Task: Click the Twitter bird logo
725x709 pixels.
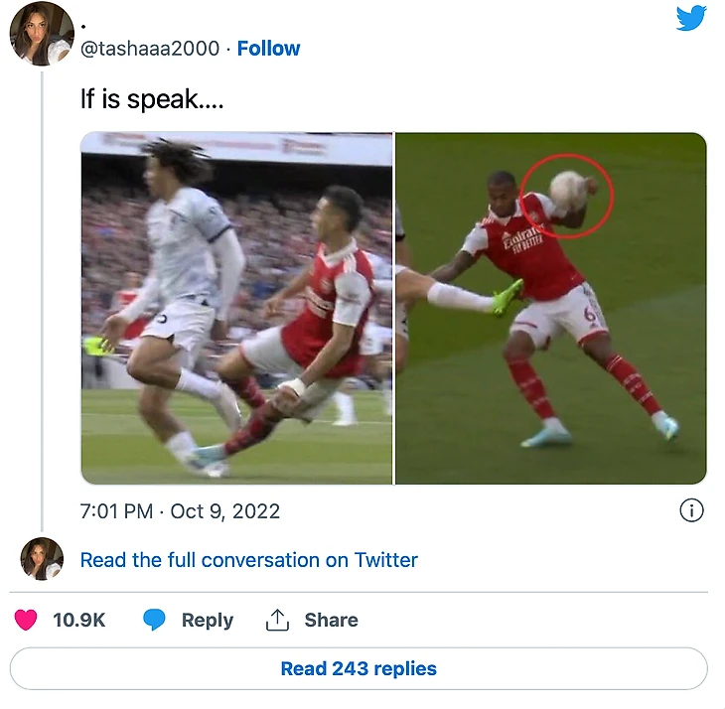Action: coord(691,18)
